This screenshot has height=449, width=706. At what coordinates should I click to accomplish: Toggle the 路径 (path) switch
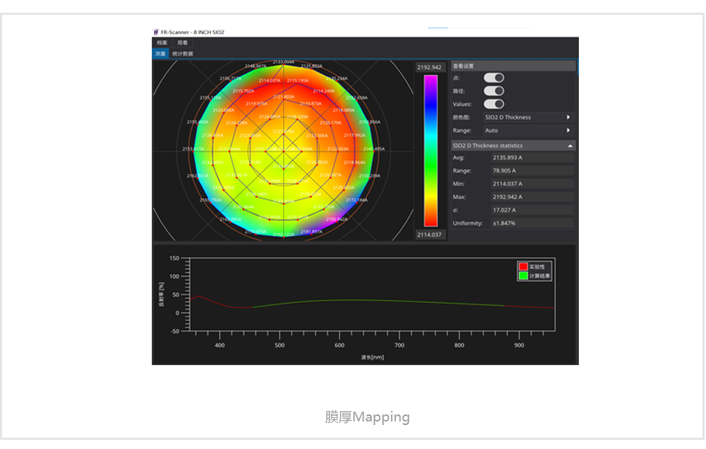[x=493, y=91]
